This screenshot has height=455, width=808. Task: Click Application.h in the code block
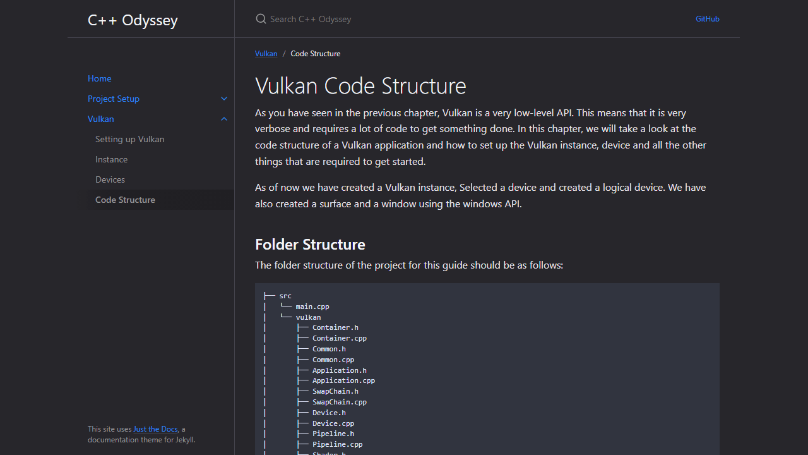pyautogui.click(x=339, y=370)
